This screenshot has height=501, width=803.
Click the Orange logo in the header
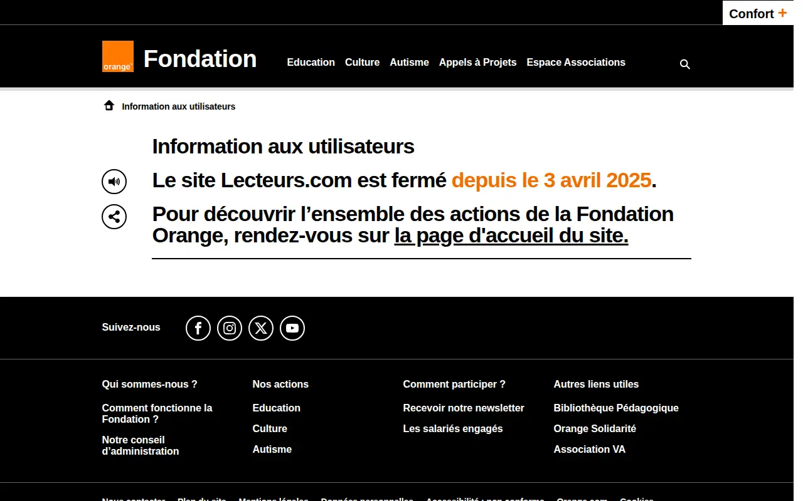pos(118,56)
